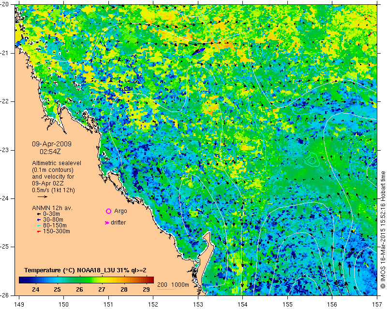Screen dimensions: 387x309
Task: Click the '09-Apr 02Z' text
Action: click(47, 183)
